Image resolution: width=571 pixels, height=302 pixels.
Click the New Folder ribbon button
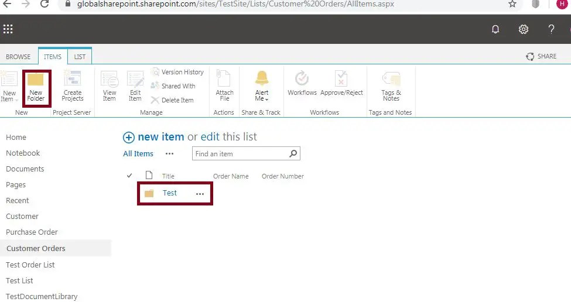click(x=36, y=87)
